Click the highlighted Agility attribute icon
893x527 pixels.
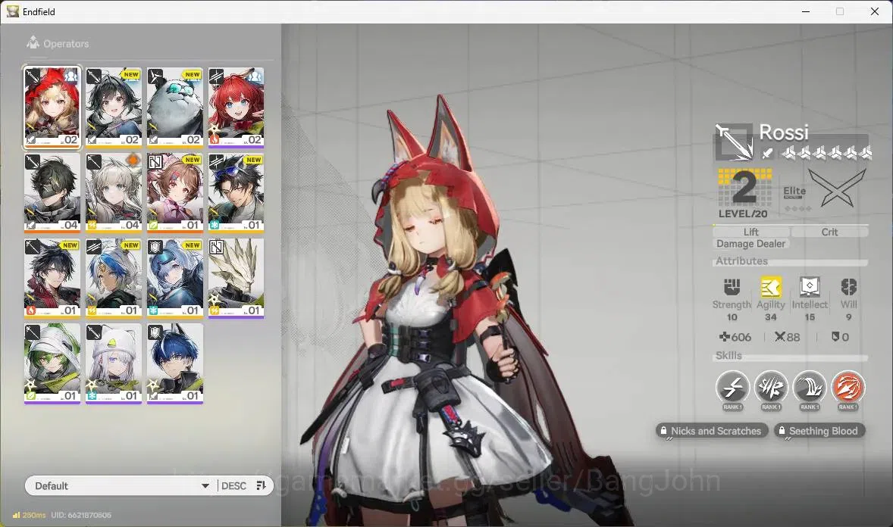point(770,287)
